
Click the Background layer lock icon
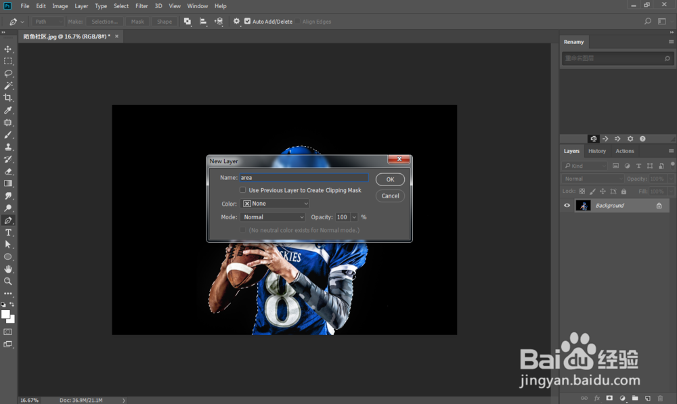659,206
